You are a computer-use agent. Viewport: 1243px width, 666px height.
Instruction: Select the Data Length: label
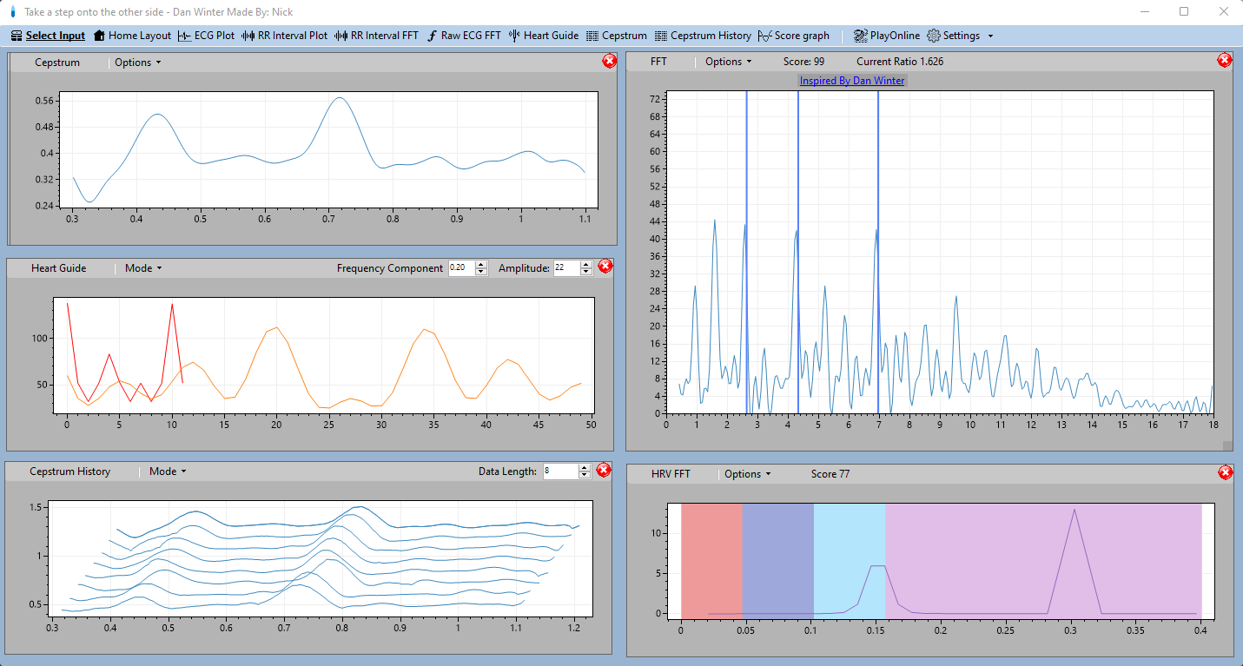tap(507, 471)
